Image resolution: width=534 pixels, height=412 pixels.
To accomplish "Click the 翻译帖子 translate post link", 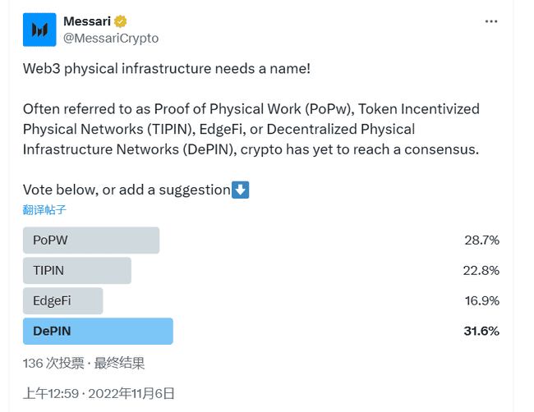I will pyautogui.click(x=44, y=209).
